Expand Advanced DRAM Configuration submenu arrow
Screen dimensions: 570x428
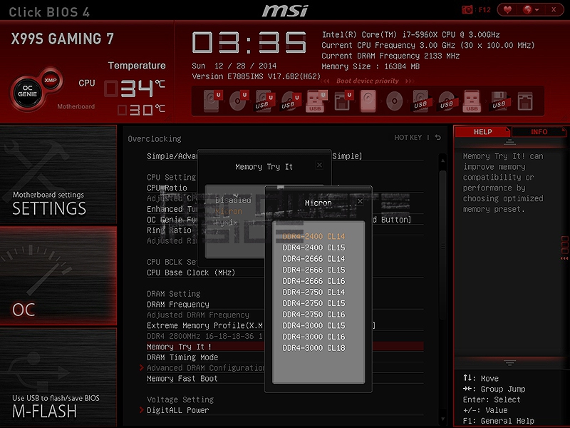click(x=141, y=367)
